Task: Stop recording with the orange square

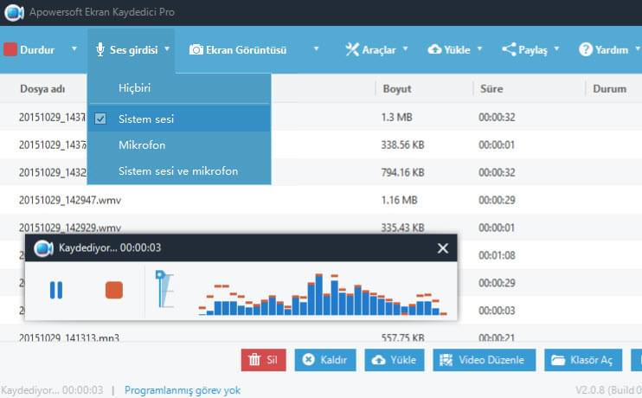Action: [113, 290]
